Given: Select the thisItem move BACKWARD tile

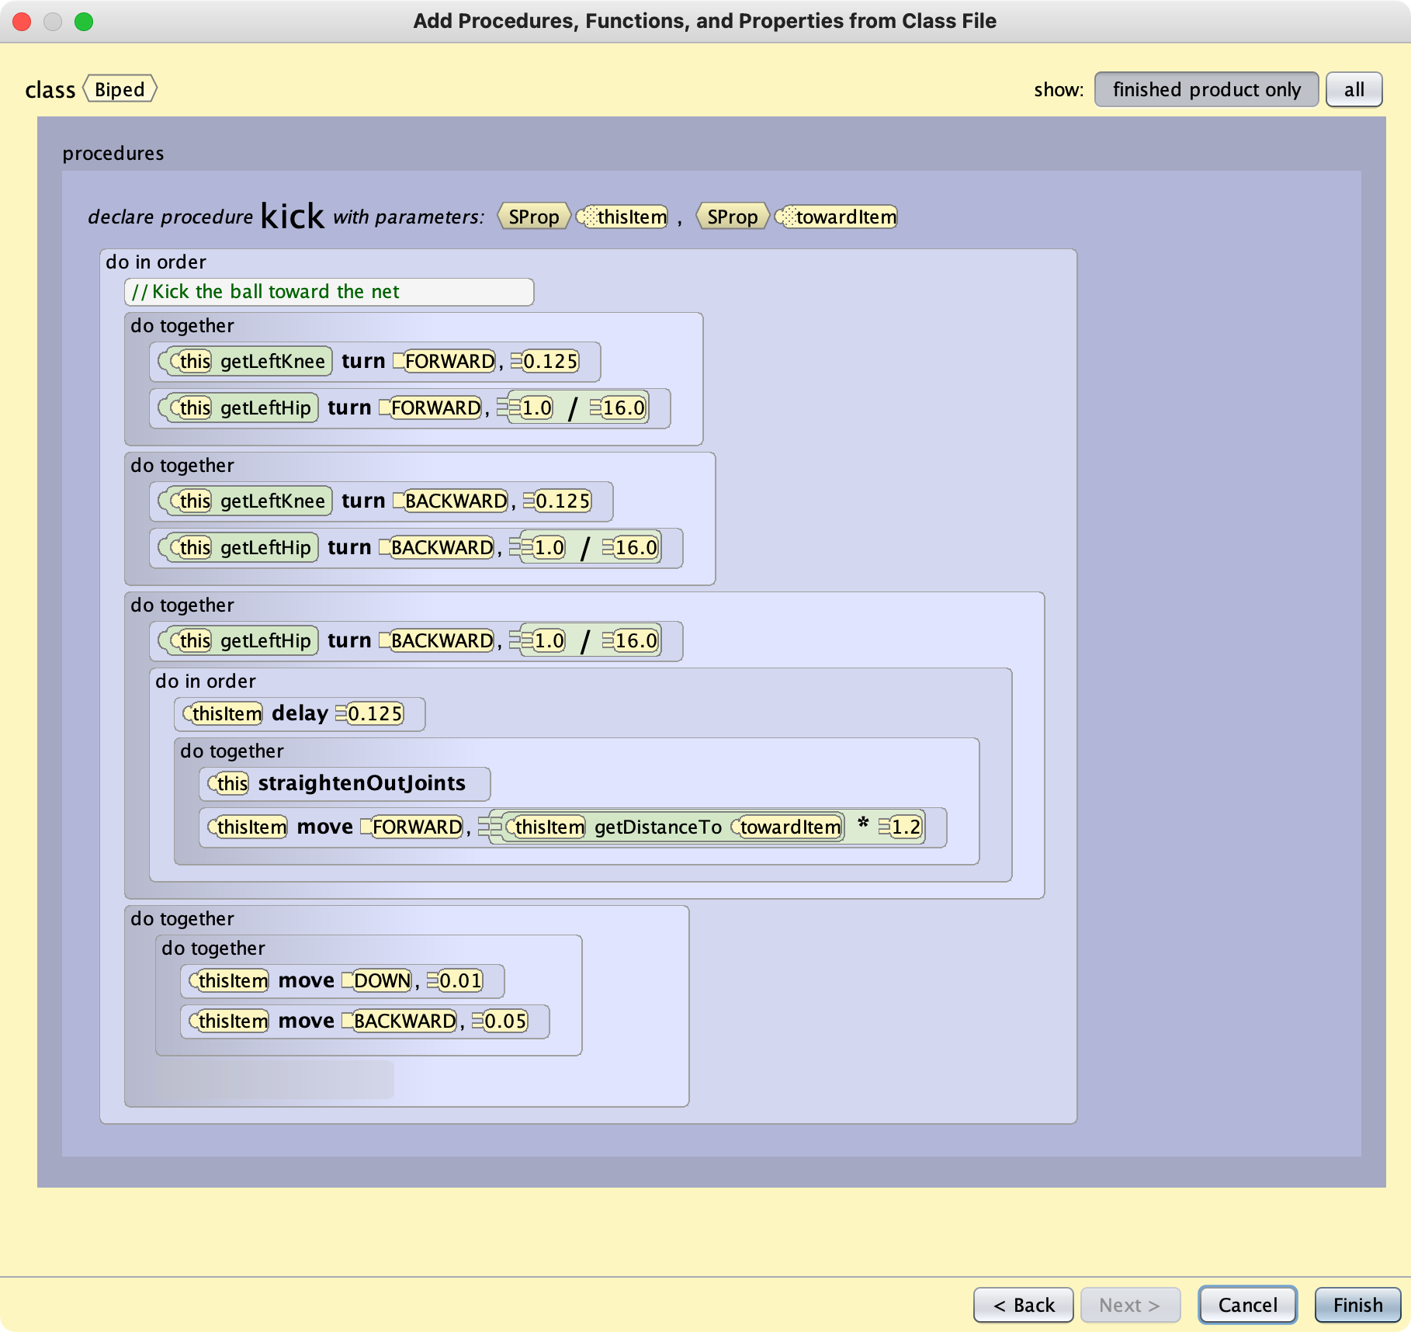Looking at the screenshot, I should pyautogui.click(x=365, y=1021).
